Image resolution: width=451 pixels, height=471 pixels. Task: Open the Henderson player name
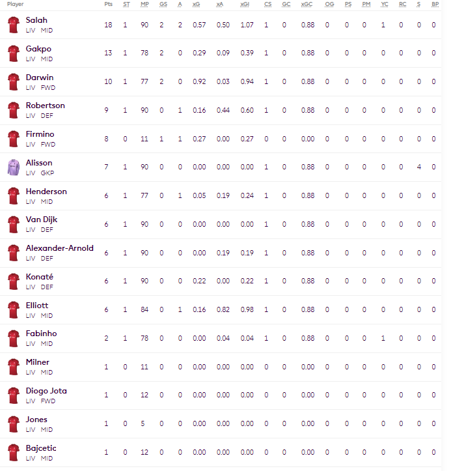click(46, 191)
